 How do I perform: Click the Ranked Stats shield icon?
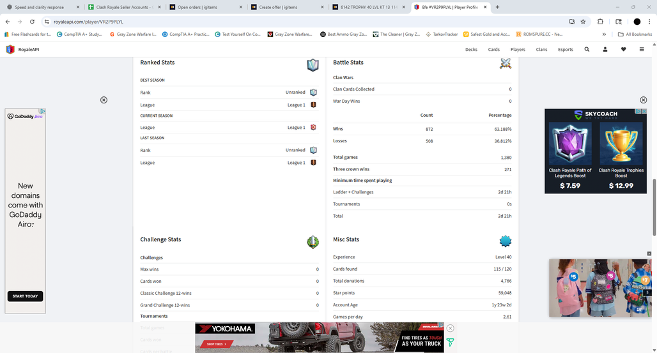[x=313, y=65]
